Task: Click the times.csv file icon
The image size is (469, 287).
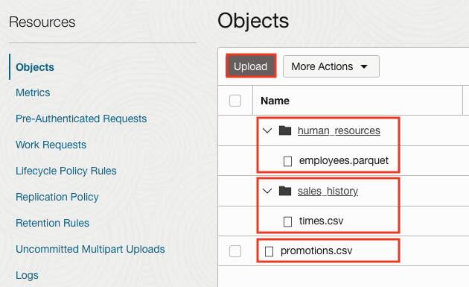Action: [x=287, y=221]
